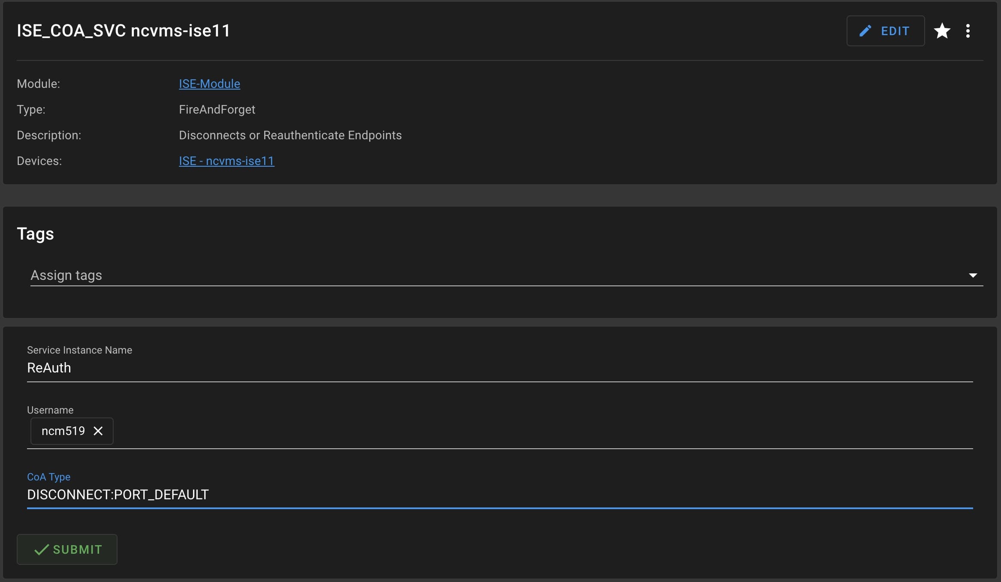
Task: Expand the Assign tags dropdown arrow
Action: [x=973, y=275]
